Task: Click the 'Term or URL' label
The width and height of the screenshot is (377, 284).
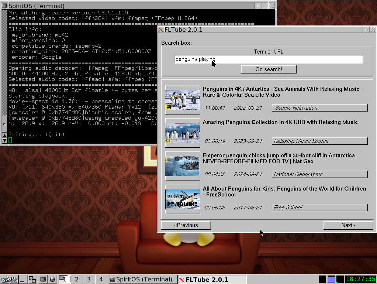Action: (x=269, y=52)
